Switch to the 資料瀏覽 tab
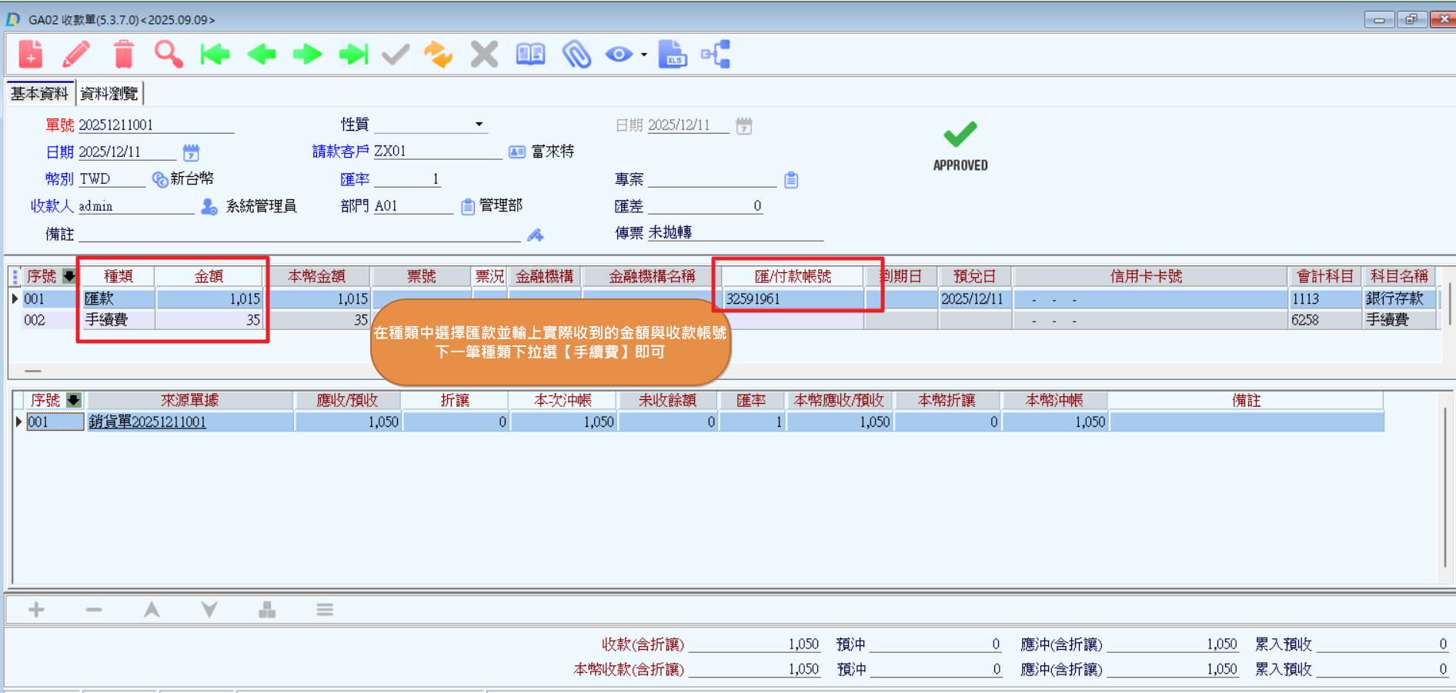 [109, 94]
